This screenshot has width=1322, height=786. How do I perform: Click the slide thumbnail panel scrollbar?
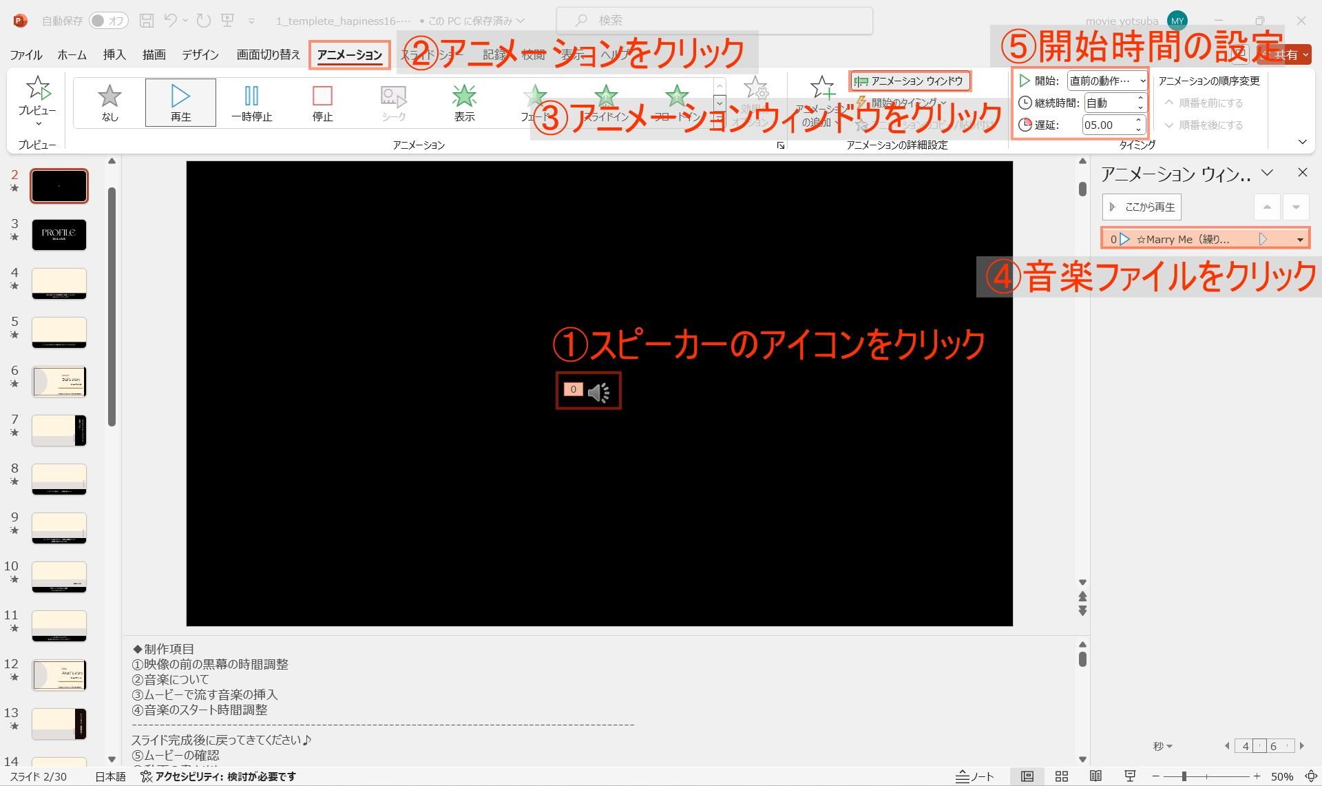[112, 307]
